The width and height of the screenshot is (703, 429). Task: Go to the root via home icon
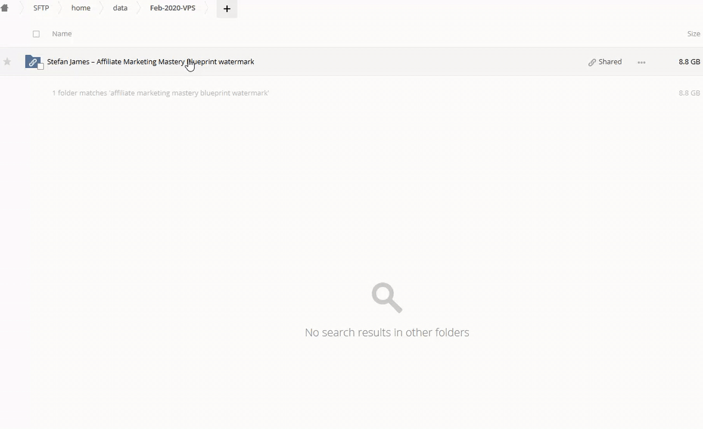(x=5, y=8)
